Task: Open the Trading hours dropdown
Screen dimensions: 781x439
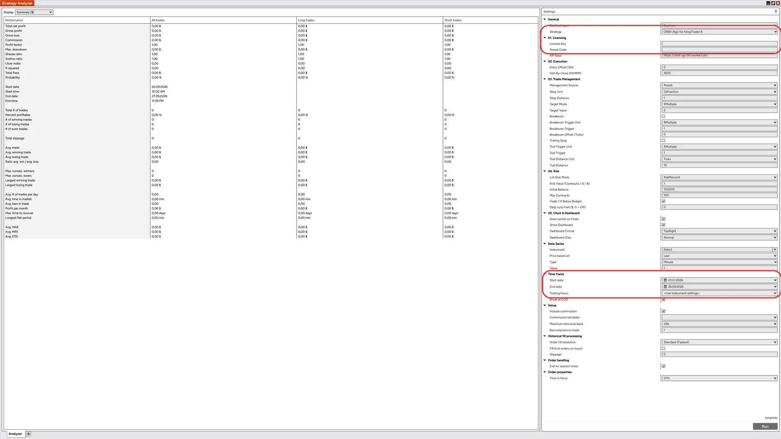Action: 720,293
